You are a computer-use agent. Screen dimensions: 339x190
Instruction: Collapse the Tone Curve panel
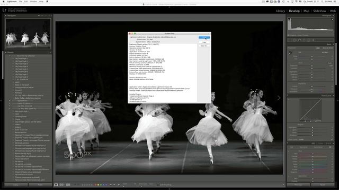click(333, 96)
